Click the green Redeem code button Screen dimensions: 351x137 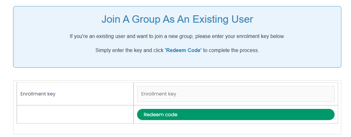tap(236, 114)
